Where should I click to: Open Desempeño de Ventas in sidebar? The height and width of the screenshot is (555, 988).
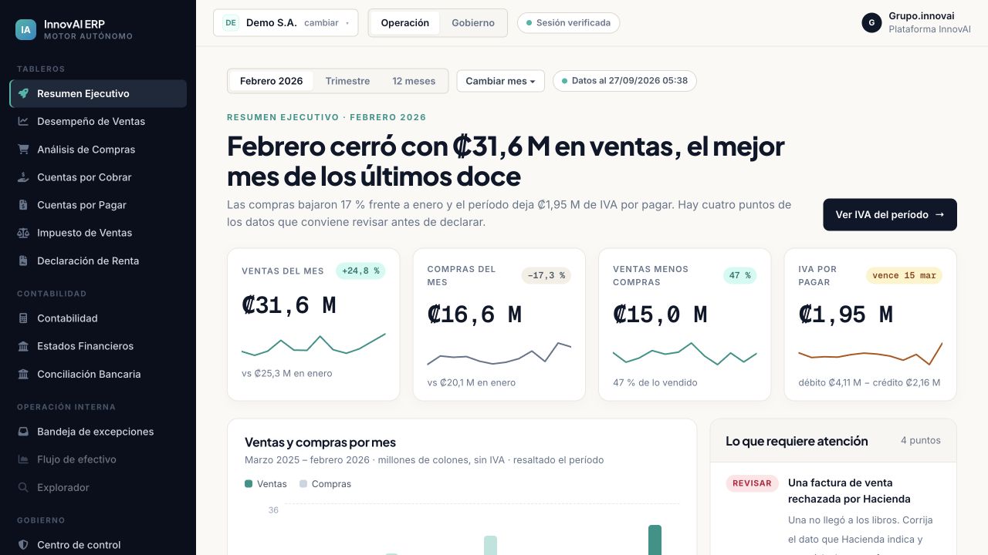click(x=98, y=121)
